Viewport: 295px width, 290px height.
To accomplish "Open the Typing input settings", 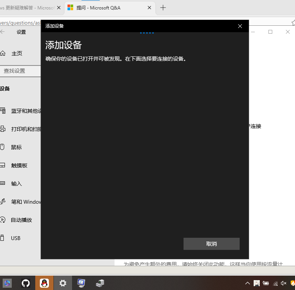I will (x=11, y=184).
